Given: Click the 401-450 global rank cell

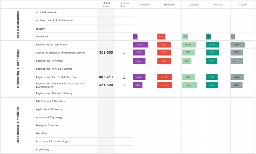Looking at the screenshot, I should [106, 77].
